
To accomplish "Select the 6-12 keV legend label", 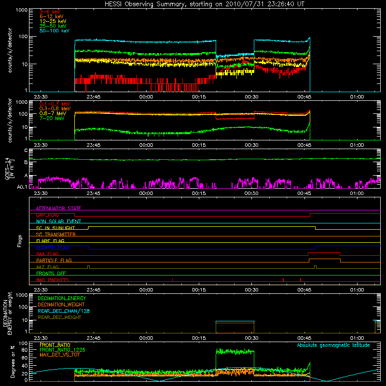I will coord(52,16).
